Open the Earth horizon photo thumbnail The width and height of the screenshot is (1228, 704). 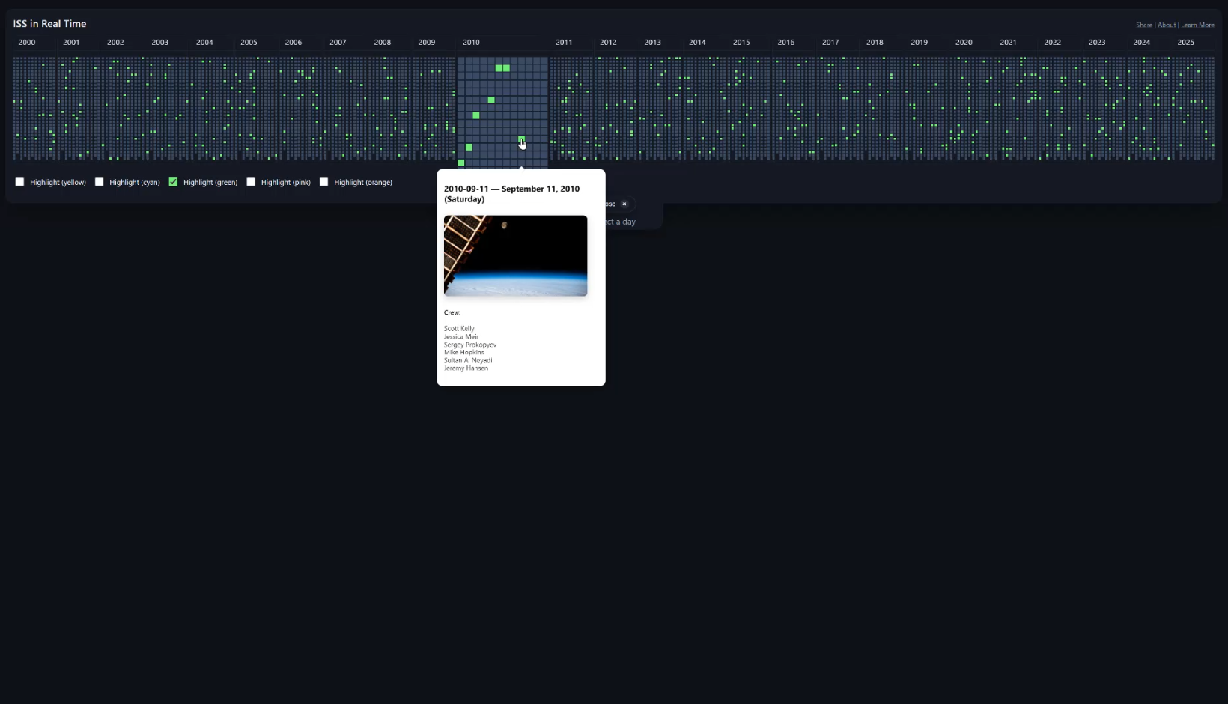pyautogui.click(x=515, y=255)
